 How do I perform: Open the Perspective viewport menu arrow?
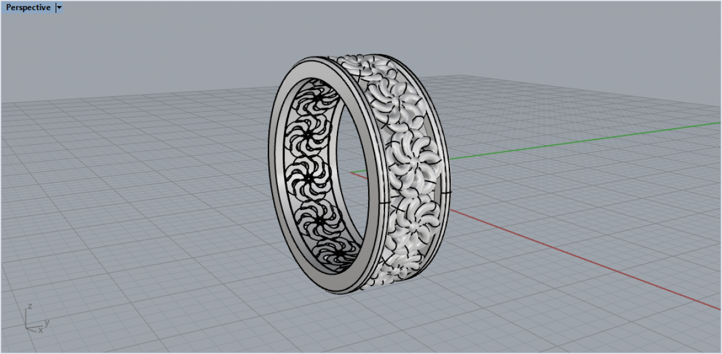[59, 8]
